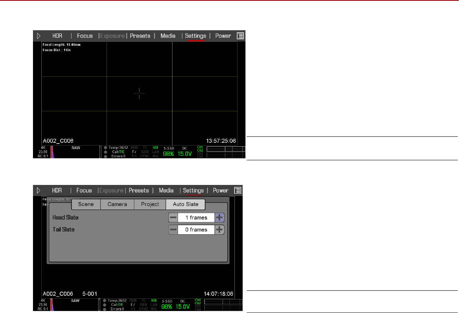Screen dimensions: 459x313
Task: Select the Auto Slate tab
Action: [x=186, y=204]
